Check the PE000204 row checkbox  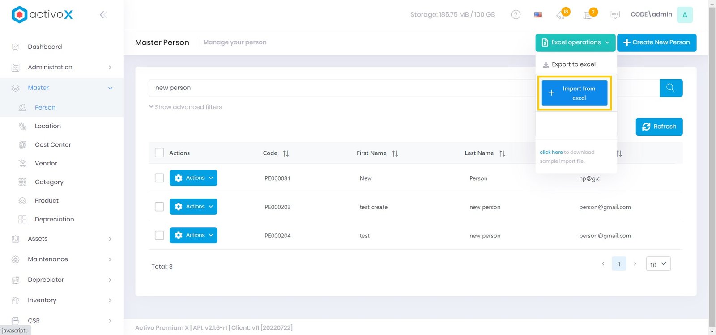[x=159, y=235]
